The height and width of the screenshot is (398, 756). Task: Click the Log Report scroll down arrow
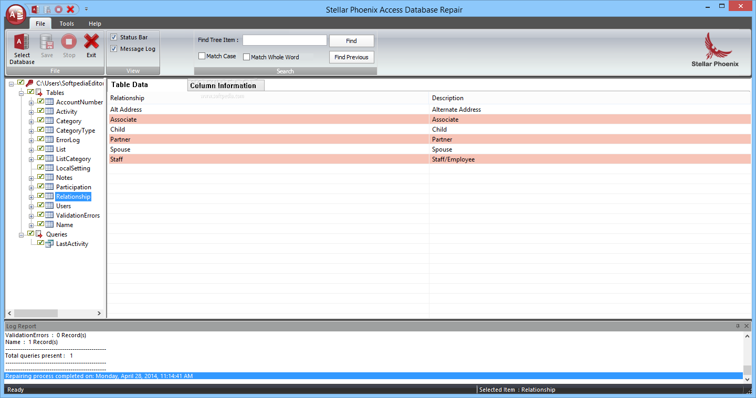pos(747,379)
